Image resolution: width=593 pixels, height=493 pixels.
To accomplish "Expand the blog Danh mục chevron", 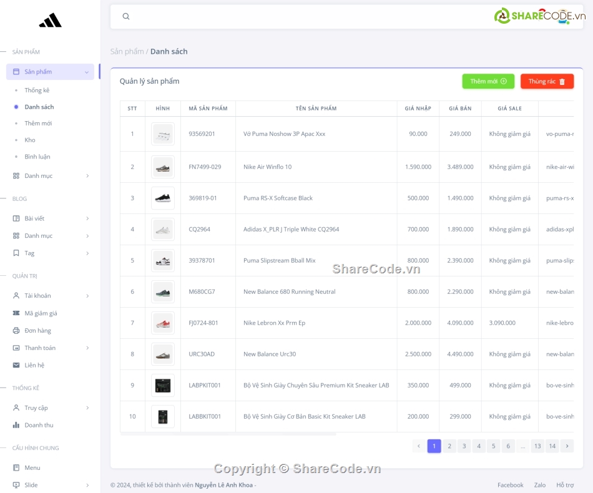I will pos(87,236).
